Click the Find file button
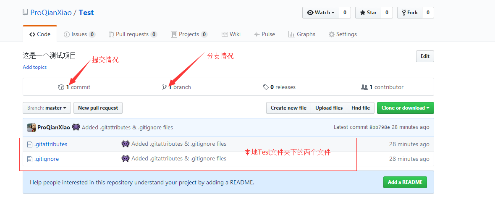Viewport: 495px width, 202px height. (x=361, y=108)
